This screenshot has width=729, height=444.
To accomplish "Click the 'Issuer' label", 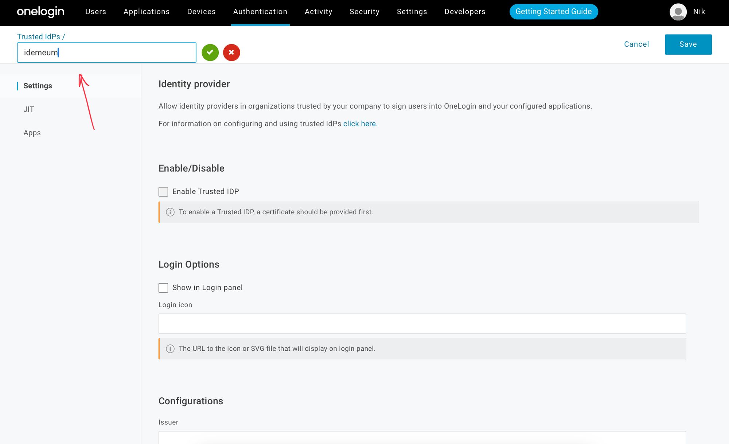I will (168, 422).
